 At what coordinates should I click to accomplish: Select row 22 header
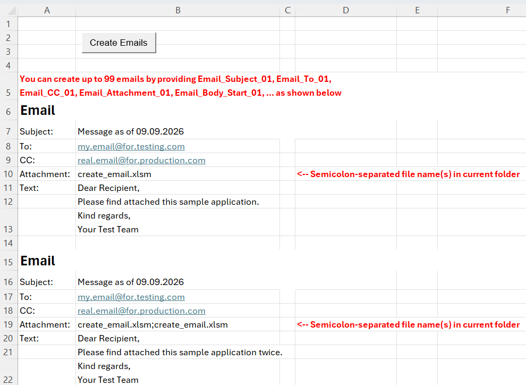click(x=9, y=372)
